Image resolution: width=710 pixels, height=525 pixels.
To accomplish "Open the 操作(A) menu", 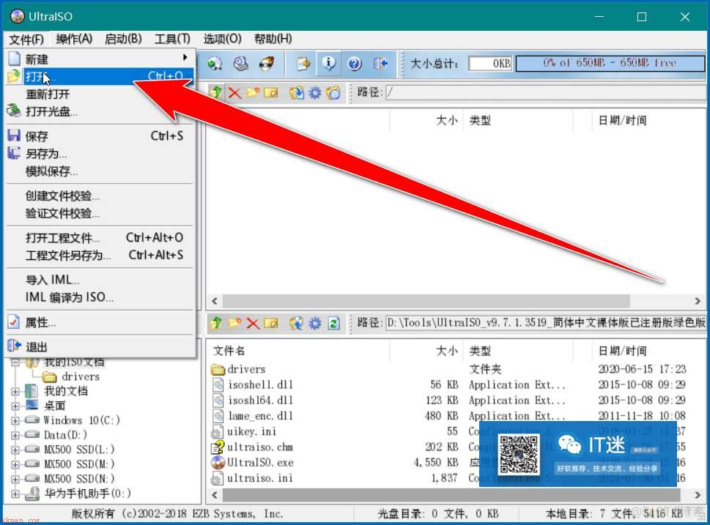I will (74, 39).
